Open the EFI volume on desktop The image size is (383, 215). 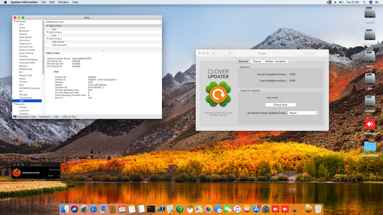(370, 80)
